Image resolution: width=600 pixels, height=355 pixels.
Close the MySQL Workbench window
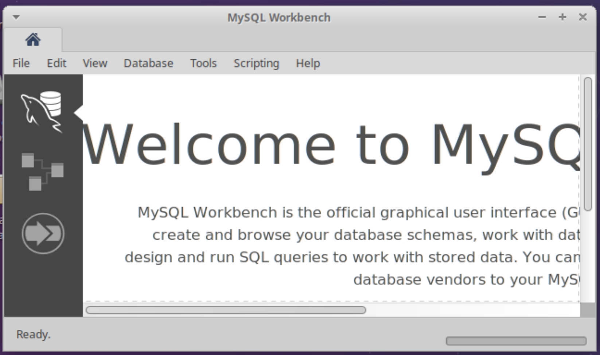583,17
